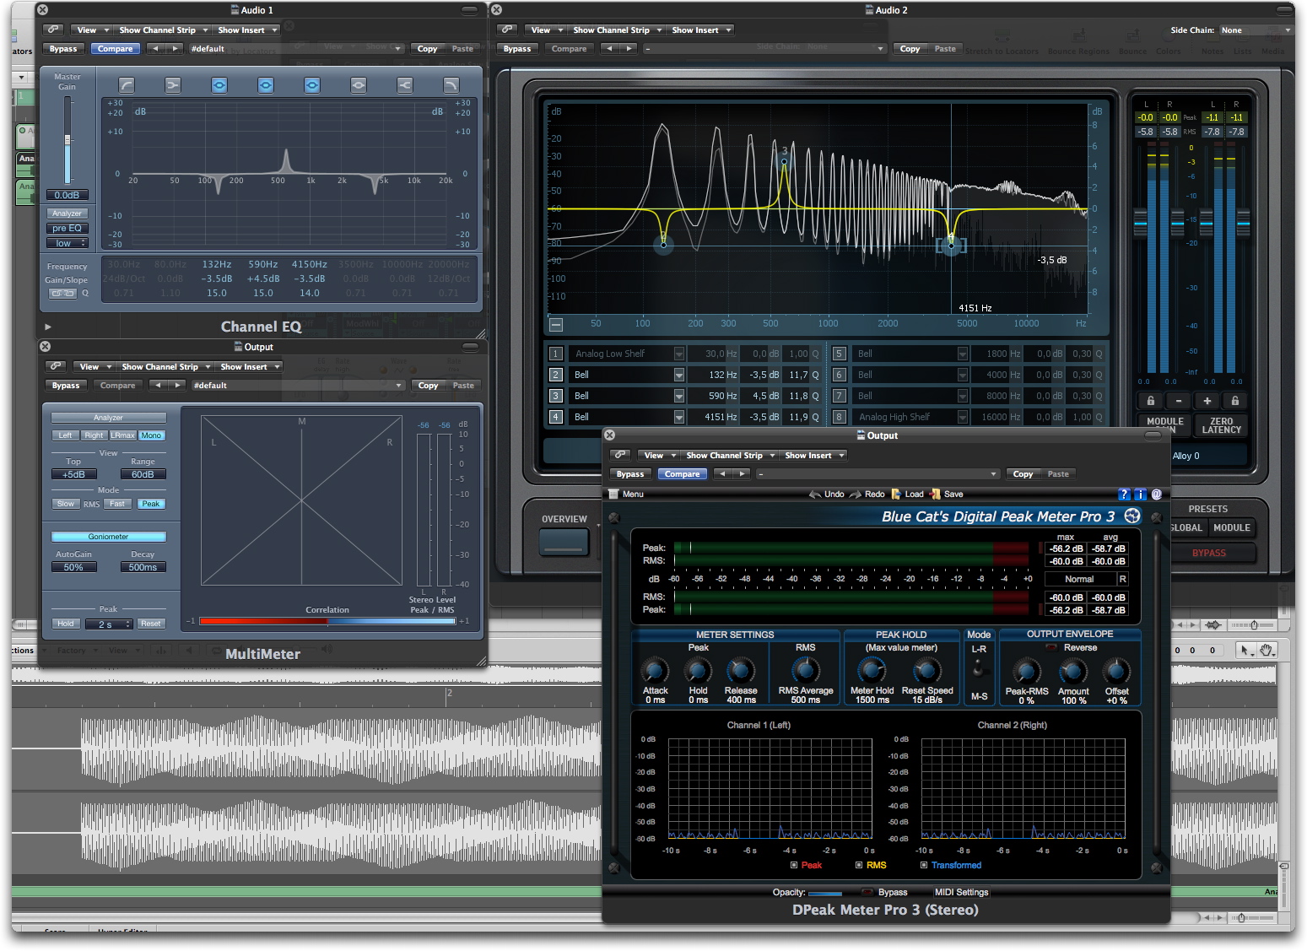Select Mono in MultiMeter analyzer
This screenshot has width=1307, height=951.
coord(152,435)
